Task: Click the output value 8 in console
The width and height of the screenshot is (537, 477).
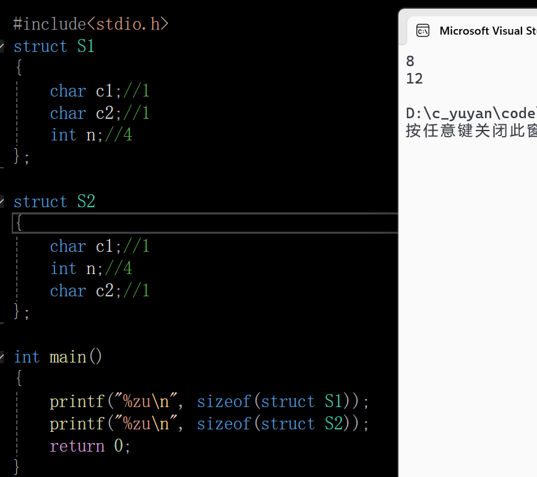Action: tap(410, 61)
